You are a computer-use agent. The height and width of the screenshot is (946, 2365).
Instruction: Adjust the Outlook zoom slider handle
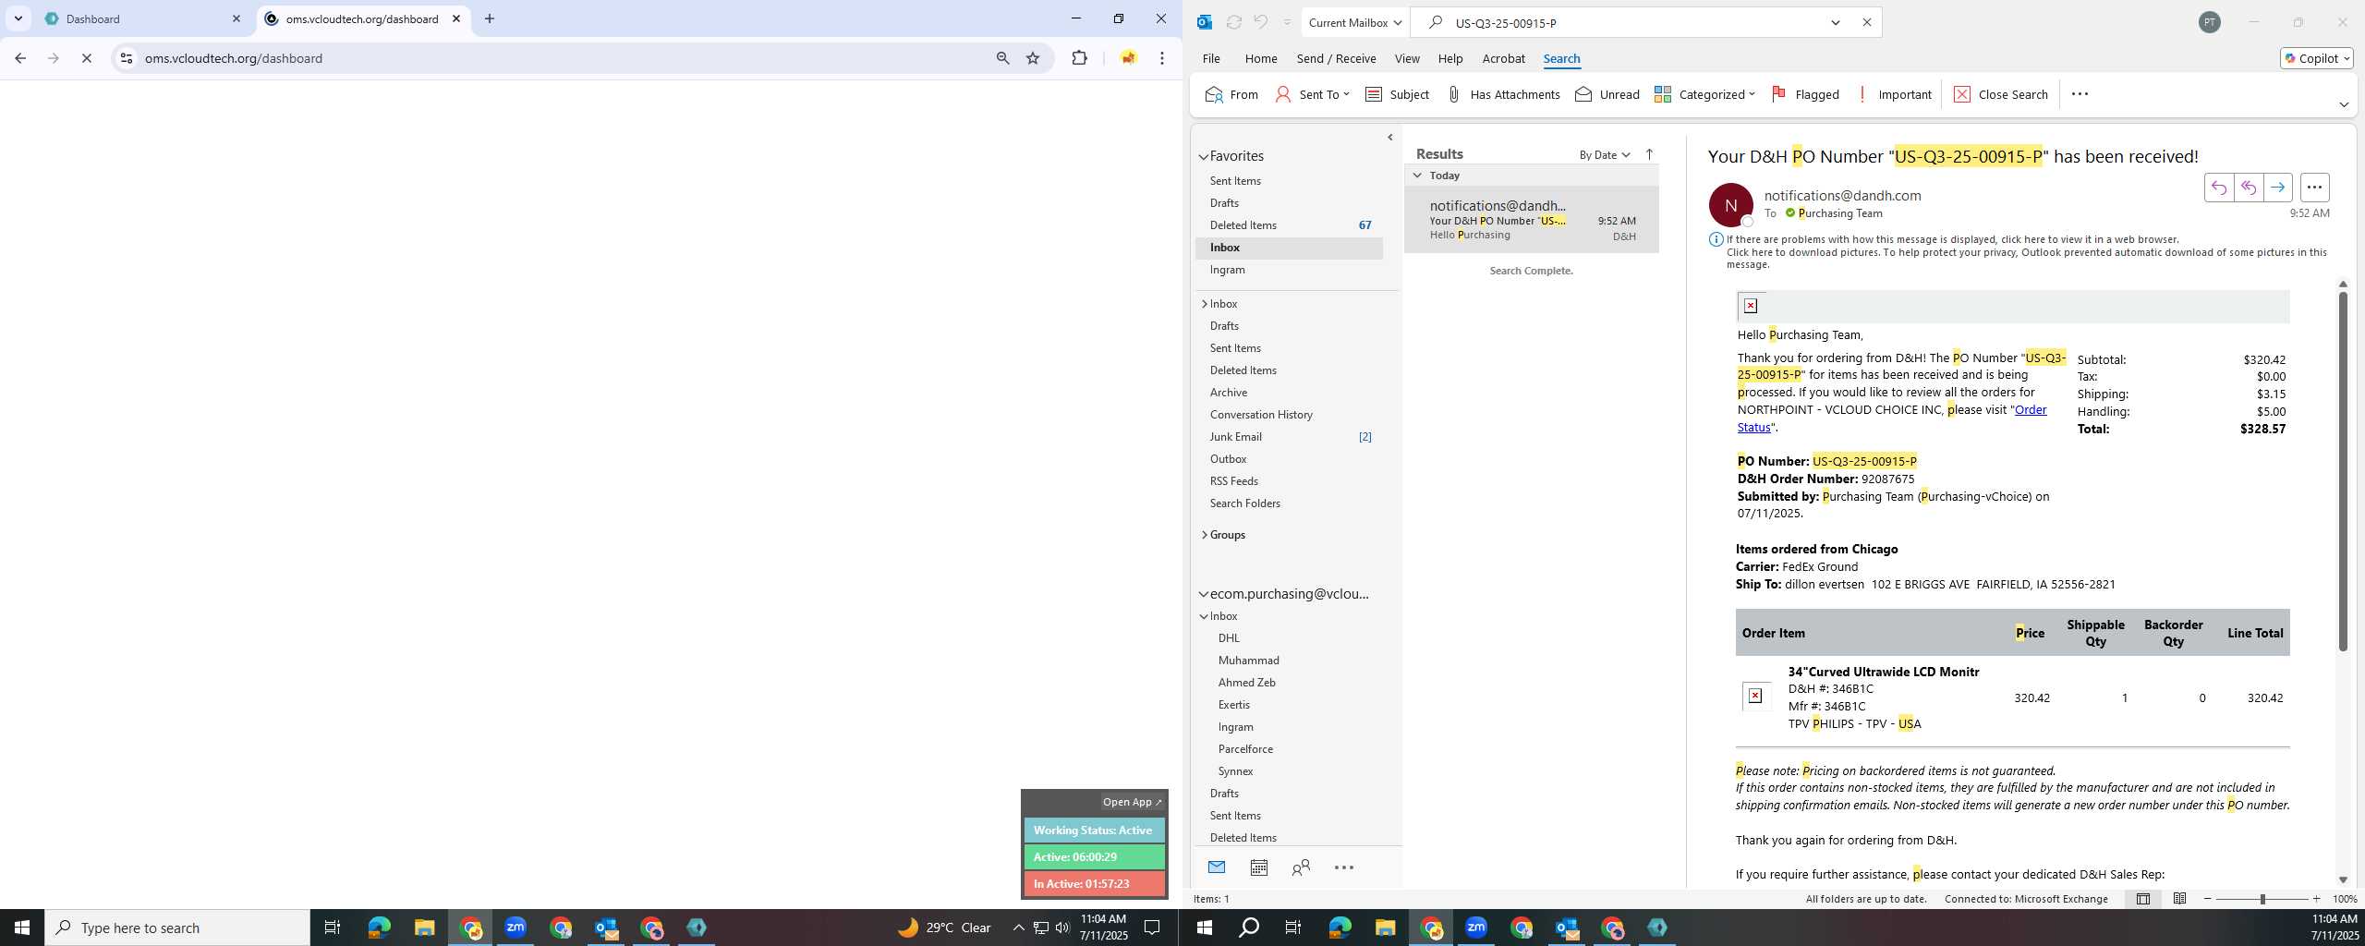point(2262,899)
